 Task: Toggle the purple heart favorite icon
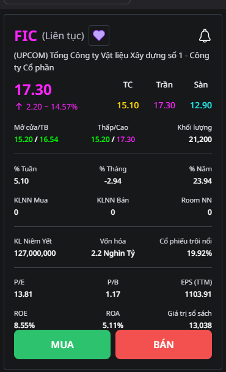point(99,35)
